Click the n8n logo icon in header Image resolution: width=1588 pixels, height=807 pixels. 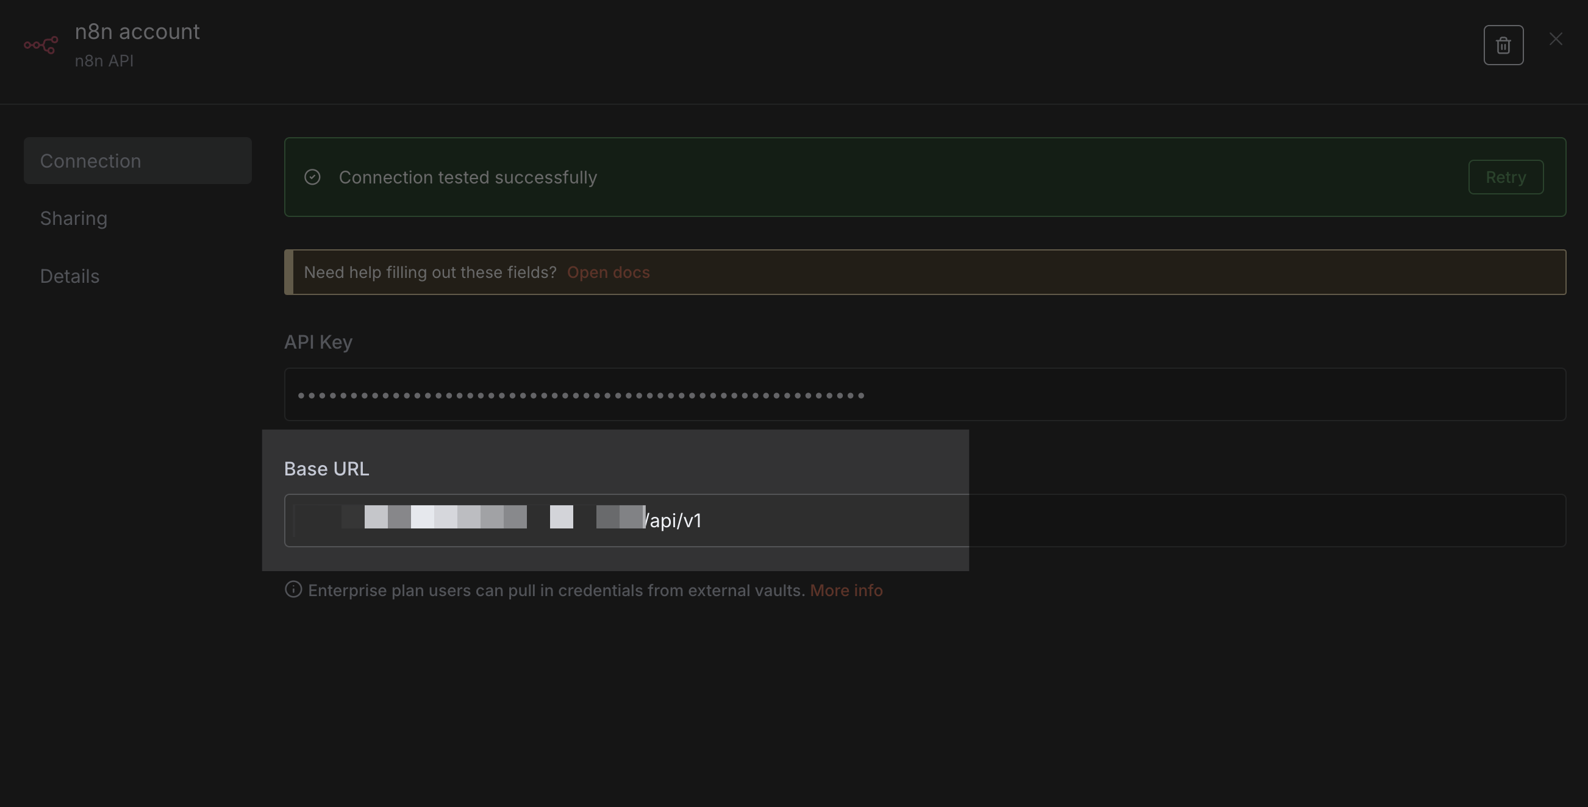41,45
